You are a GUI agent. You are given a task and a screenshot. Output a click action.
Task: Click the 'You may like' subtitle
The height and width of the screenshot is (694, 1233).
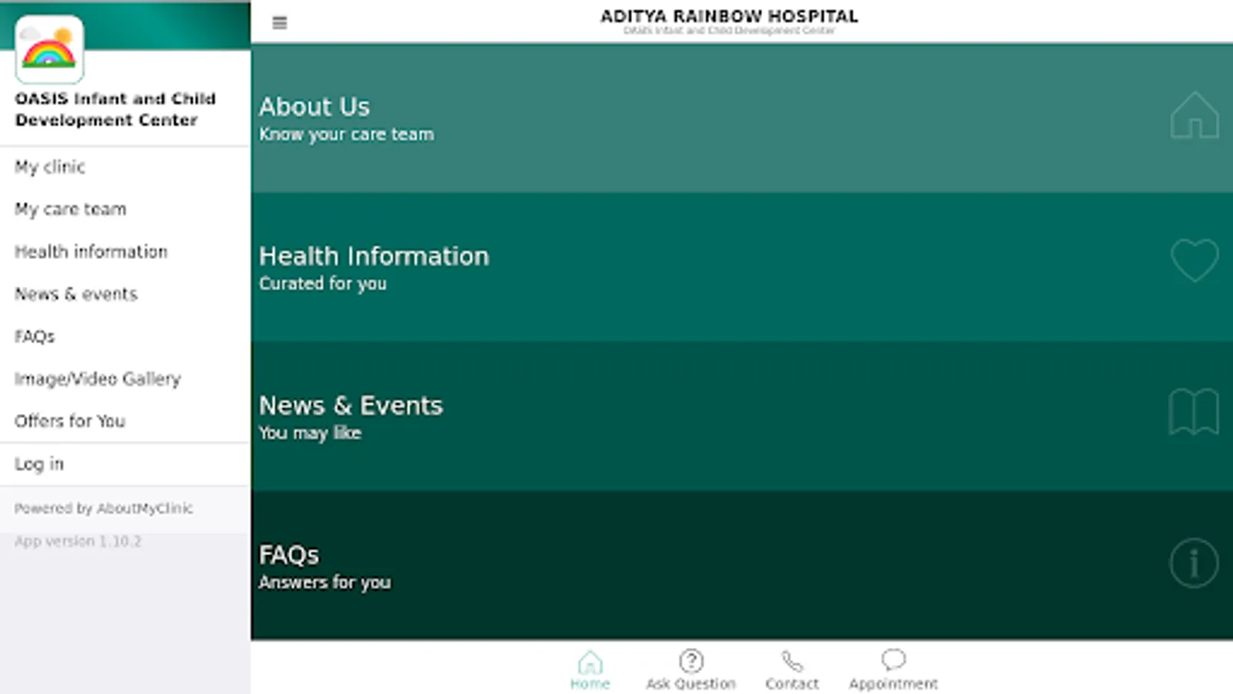pos(310,433)
